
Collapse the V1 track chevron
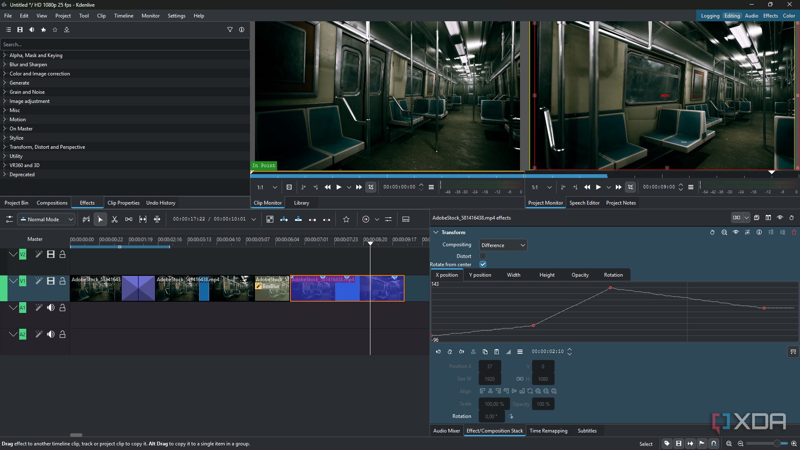pos(13,281)
